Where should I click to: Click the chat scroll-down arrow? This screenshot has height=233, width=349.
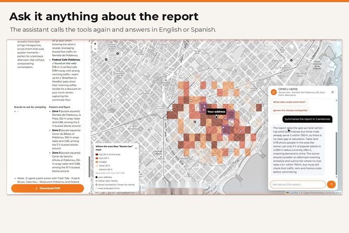(x=336, y=177)
